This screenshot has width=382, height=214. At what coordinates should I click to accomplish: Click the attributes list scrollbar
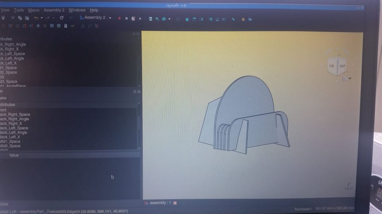pos(138,126)
